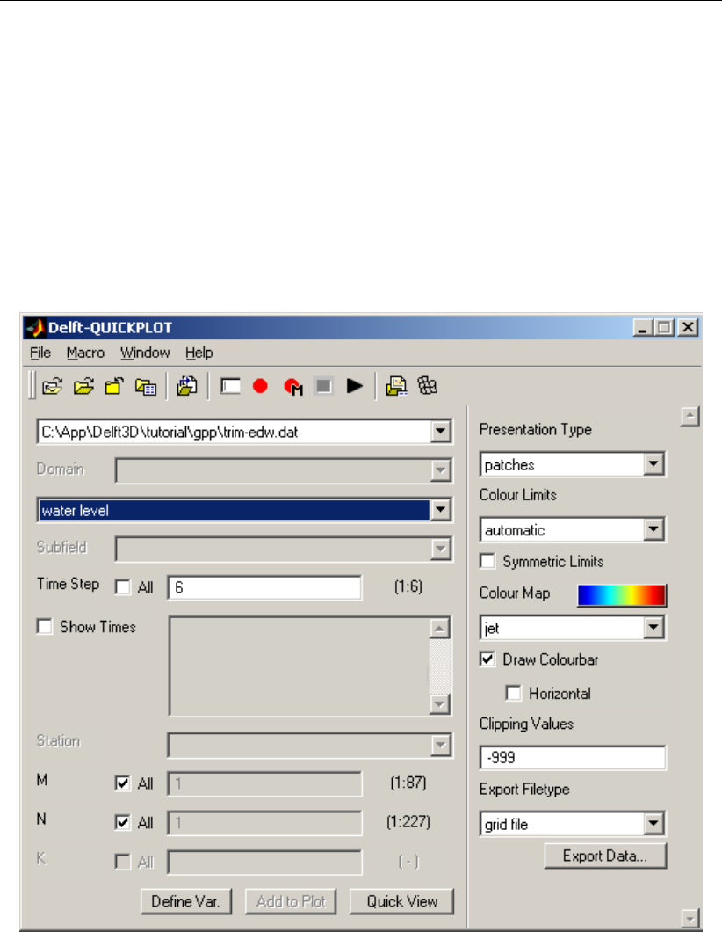Open a data file with first folder icon
722x932 pixels.
point(53,386)
